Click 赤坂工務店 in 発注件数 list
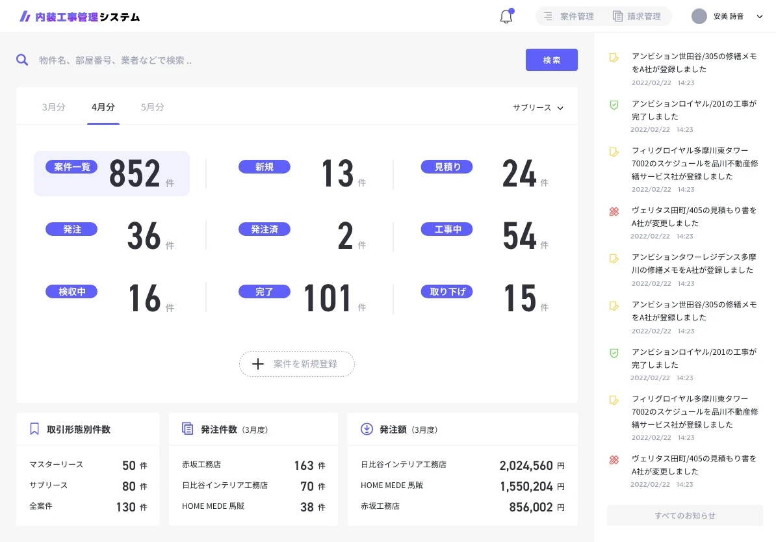This screenshot has height=542, width=776. pyautogui.click(x=201, y=465)
